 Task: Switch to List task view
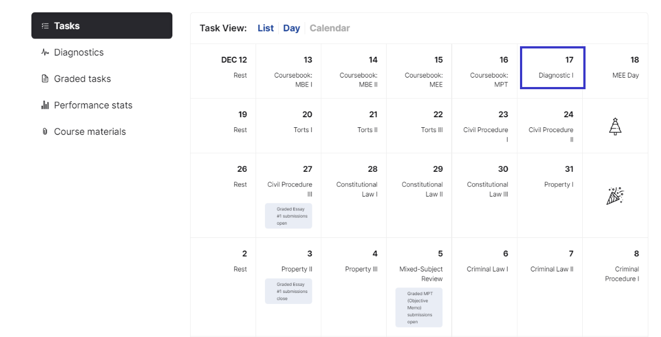point(266,28)
